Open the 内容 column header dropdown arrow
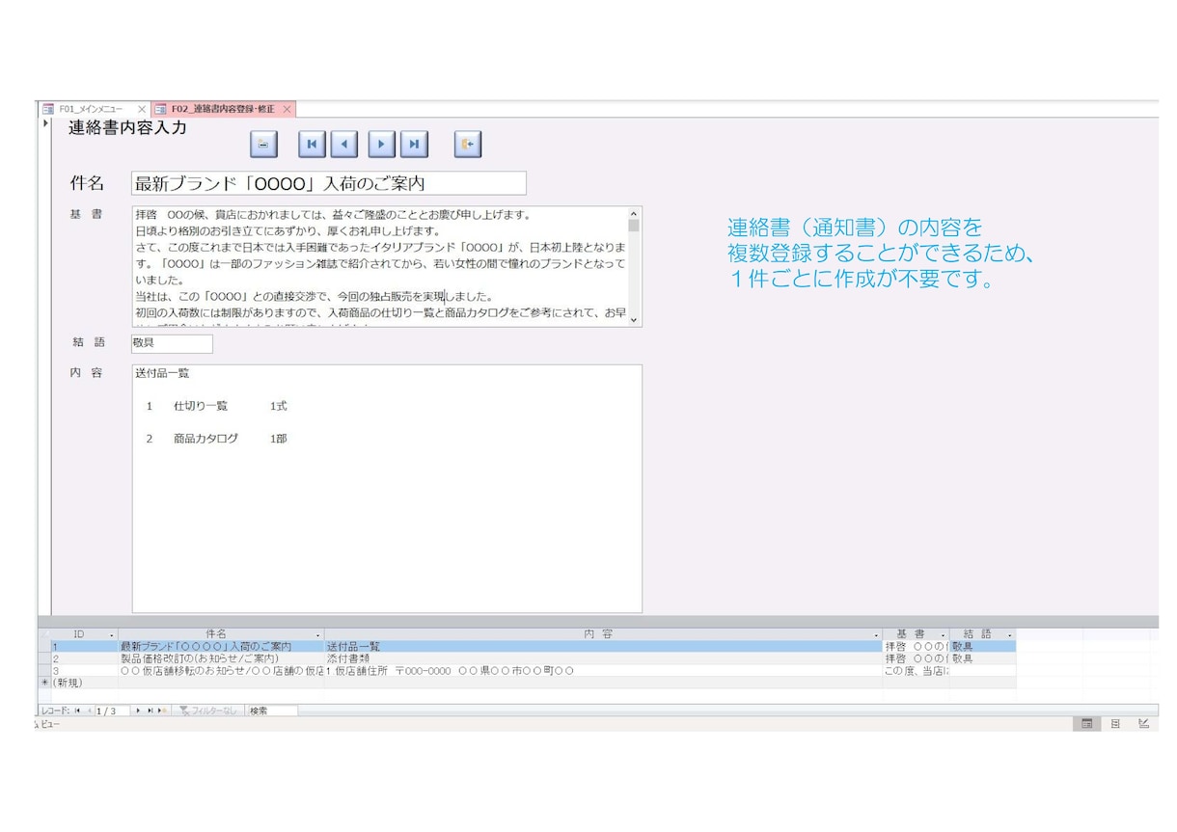This screenshot has width=1177, height=832. [x=877, y=634]
